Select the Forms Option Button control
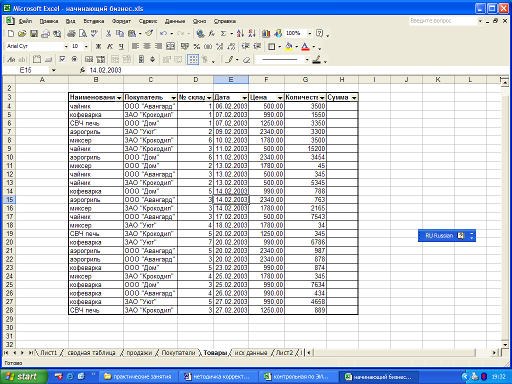 pos(74,59)
